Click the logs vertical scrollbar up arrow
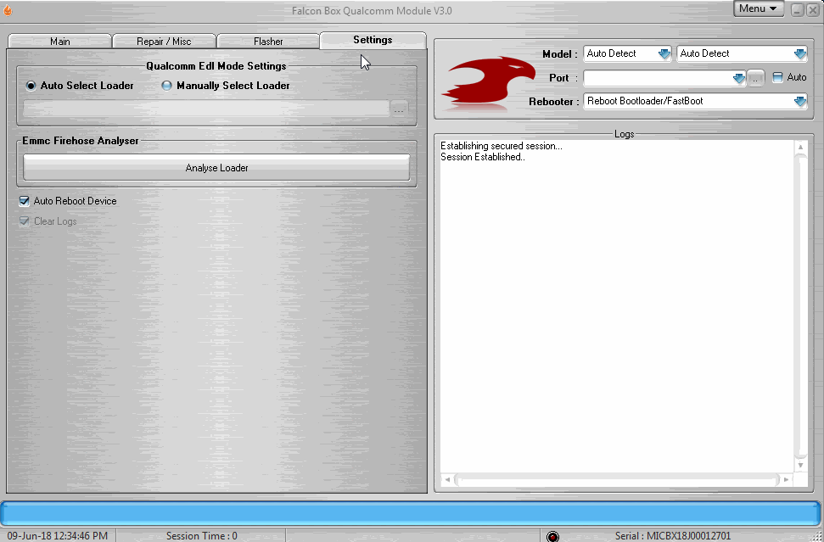The height and width of the screenshot is (542, 824). coord(800,147)
